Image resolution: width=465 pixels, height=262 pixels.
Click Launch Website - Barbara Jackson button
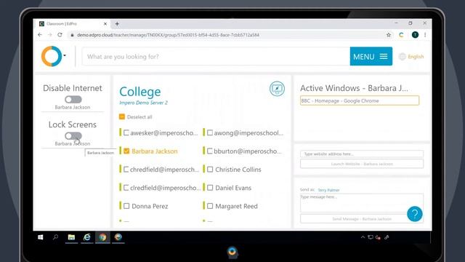tap(362, 164)
